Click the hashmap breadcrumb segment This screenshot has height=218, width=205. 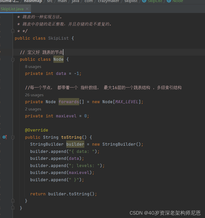pos(33,1)
